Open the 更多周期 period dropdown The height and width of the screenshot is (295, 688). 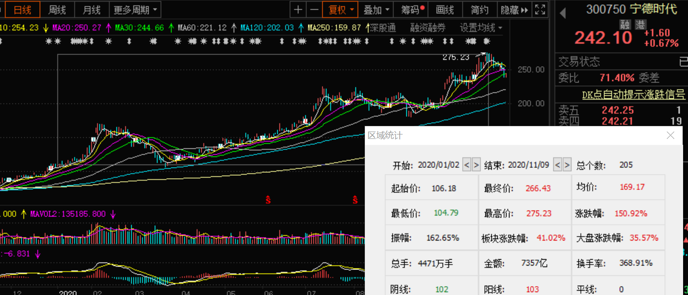135,10
